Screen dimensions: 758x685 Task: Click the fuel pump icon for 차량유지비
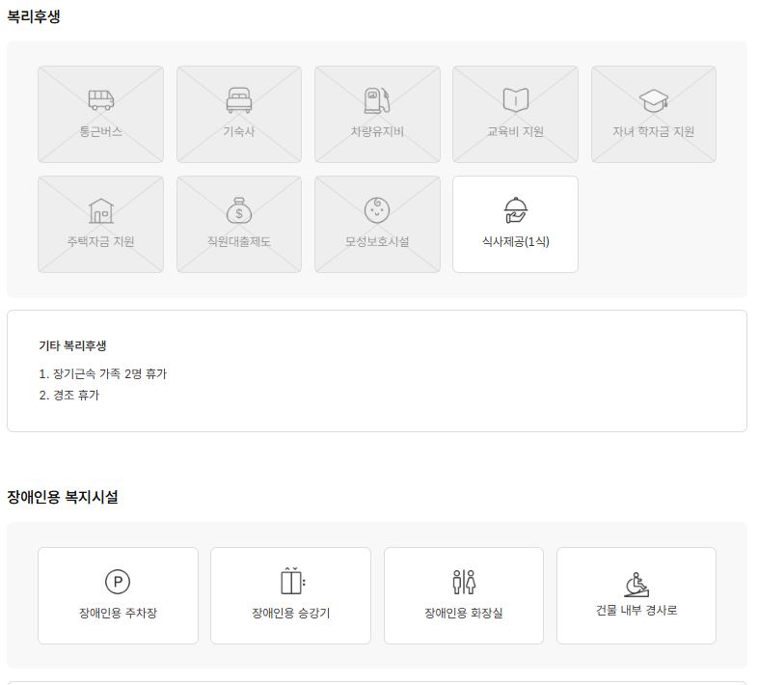pyautogui.click(x=377, y=100)
